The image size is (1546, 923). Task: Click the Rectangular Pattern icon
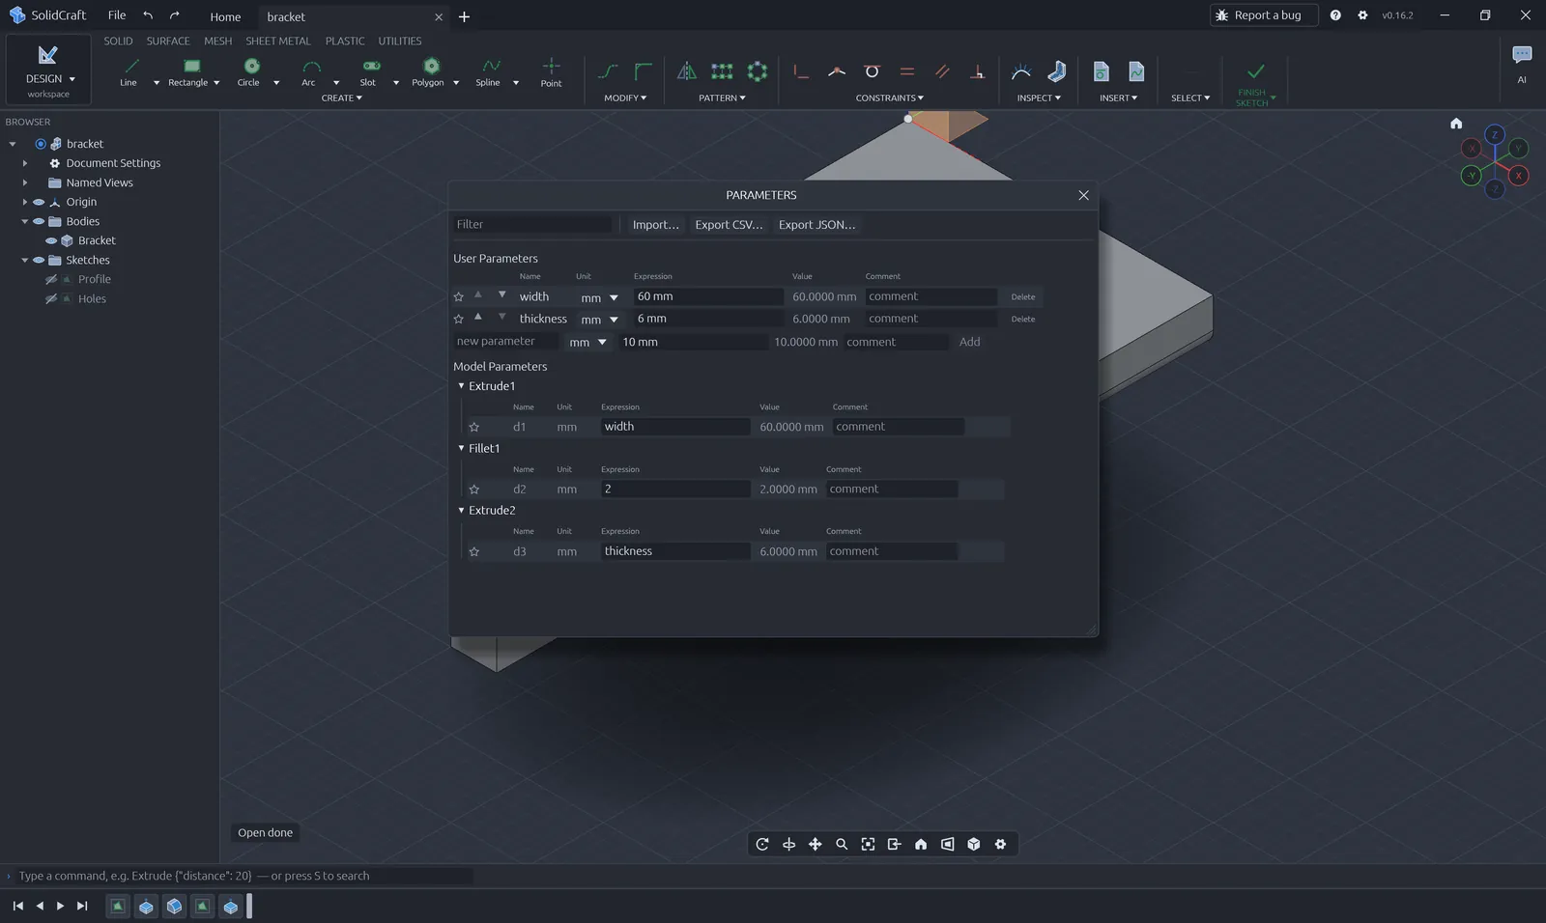pos(722,71)
